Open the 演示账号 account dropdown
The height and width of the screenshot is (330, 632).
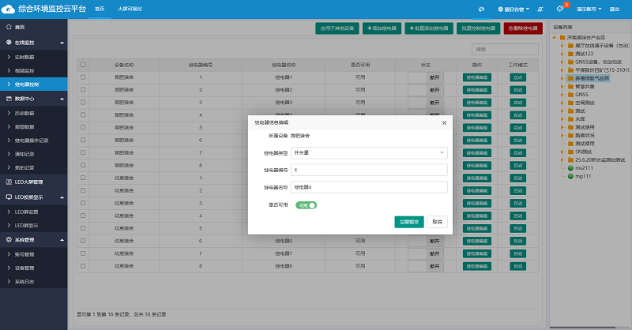coord(588,9)
